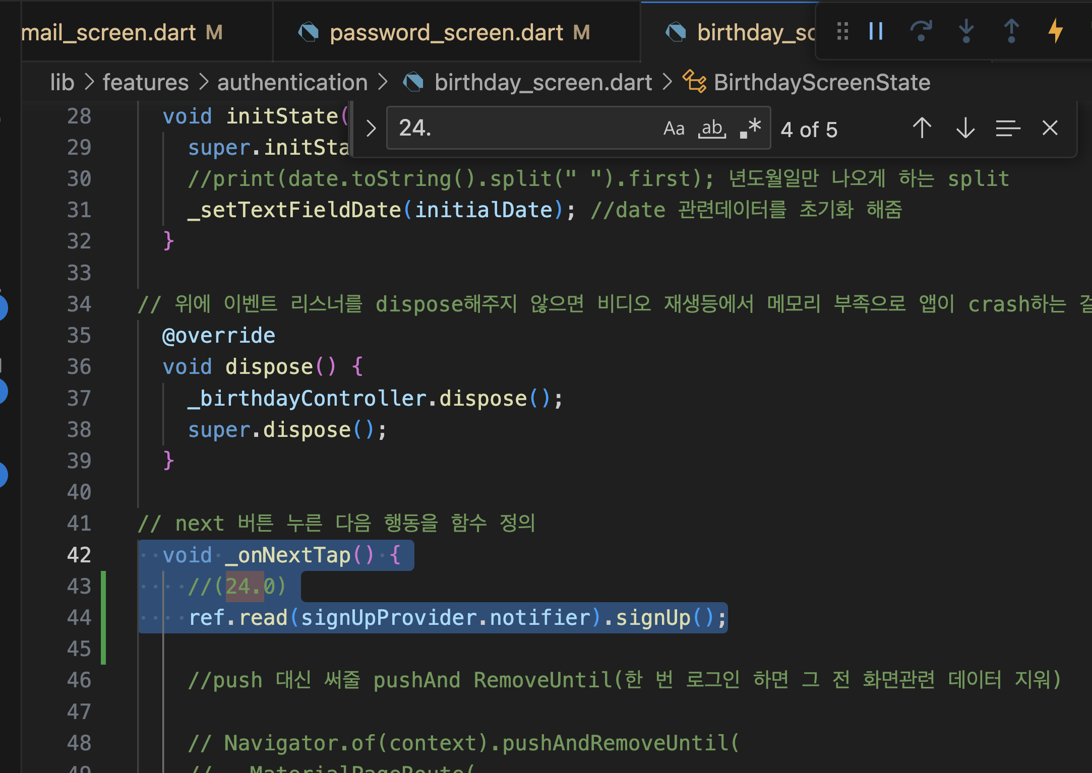The height and width of the screenshot is (773, 1092).
Task: Close the find widget
Action: point(1050,128)
